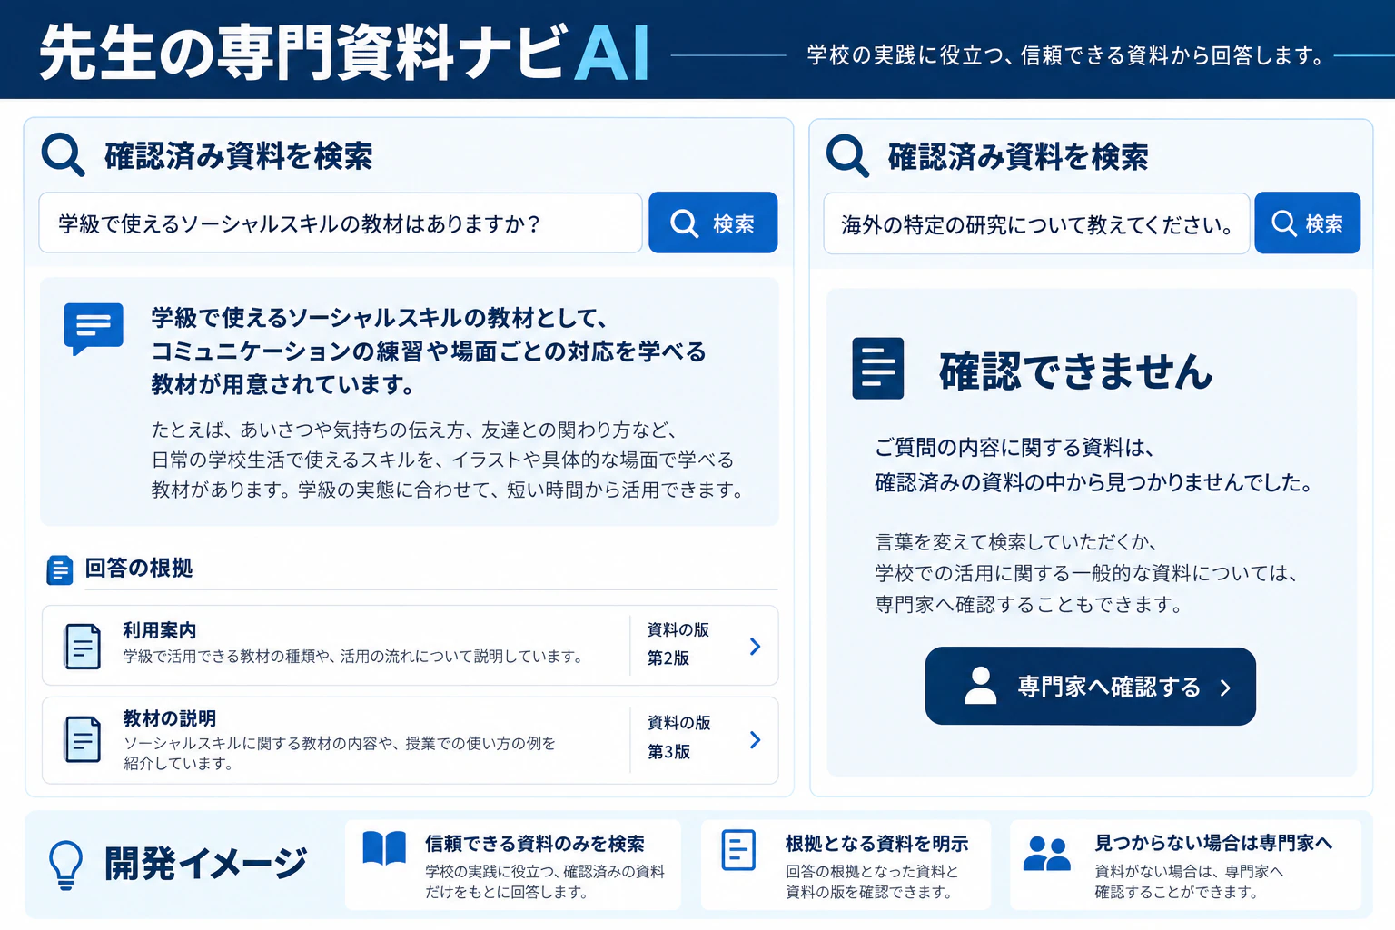
Task: Click the text 専門家へ確認することもできます。
Action: click(1028, 605)
